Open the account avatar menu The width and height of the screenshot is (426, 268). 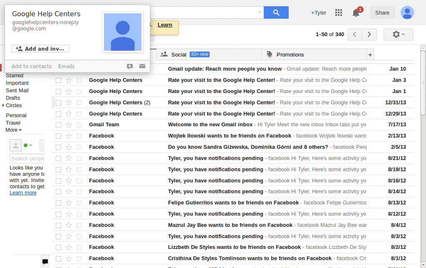(407, 12)
